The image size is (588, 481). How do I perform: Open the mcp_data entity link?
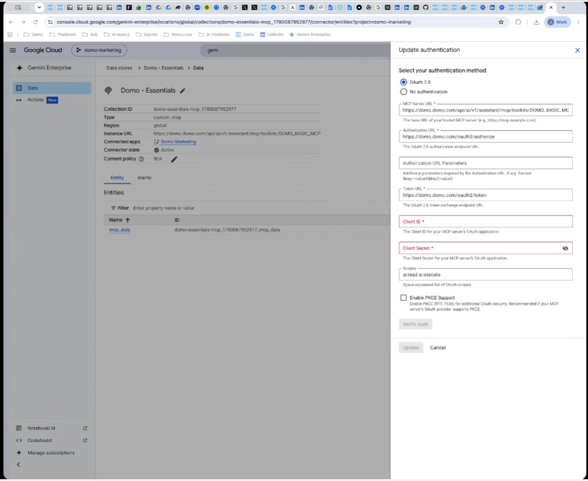point(120,230)
